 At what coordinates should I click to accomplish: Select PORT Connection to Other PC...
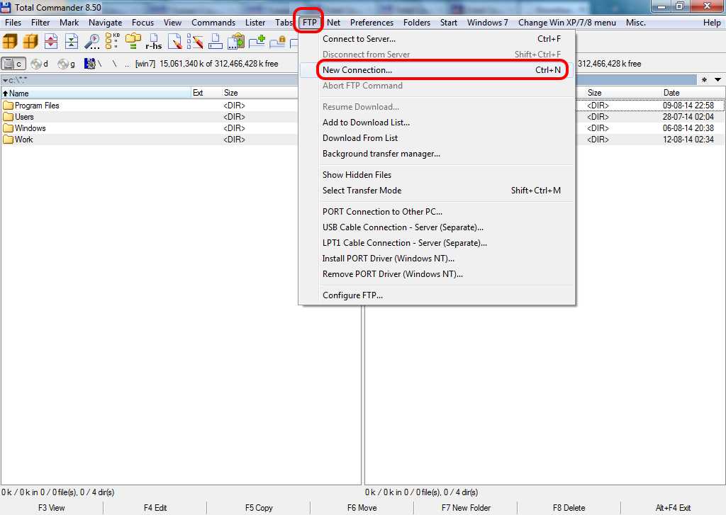click(437, 212)
